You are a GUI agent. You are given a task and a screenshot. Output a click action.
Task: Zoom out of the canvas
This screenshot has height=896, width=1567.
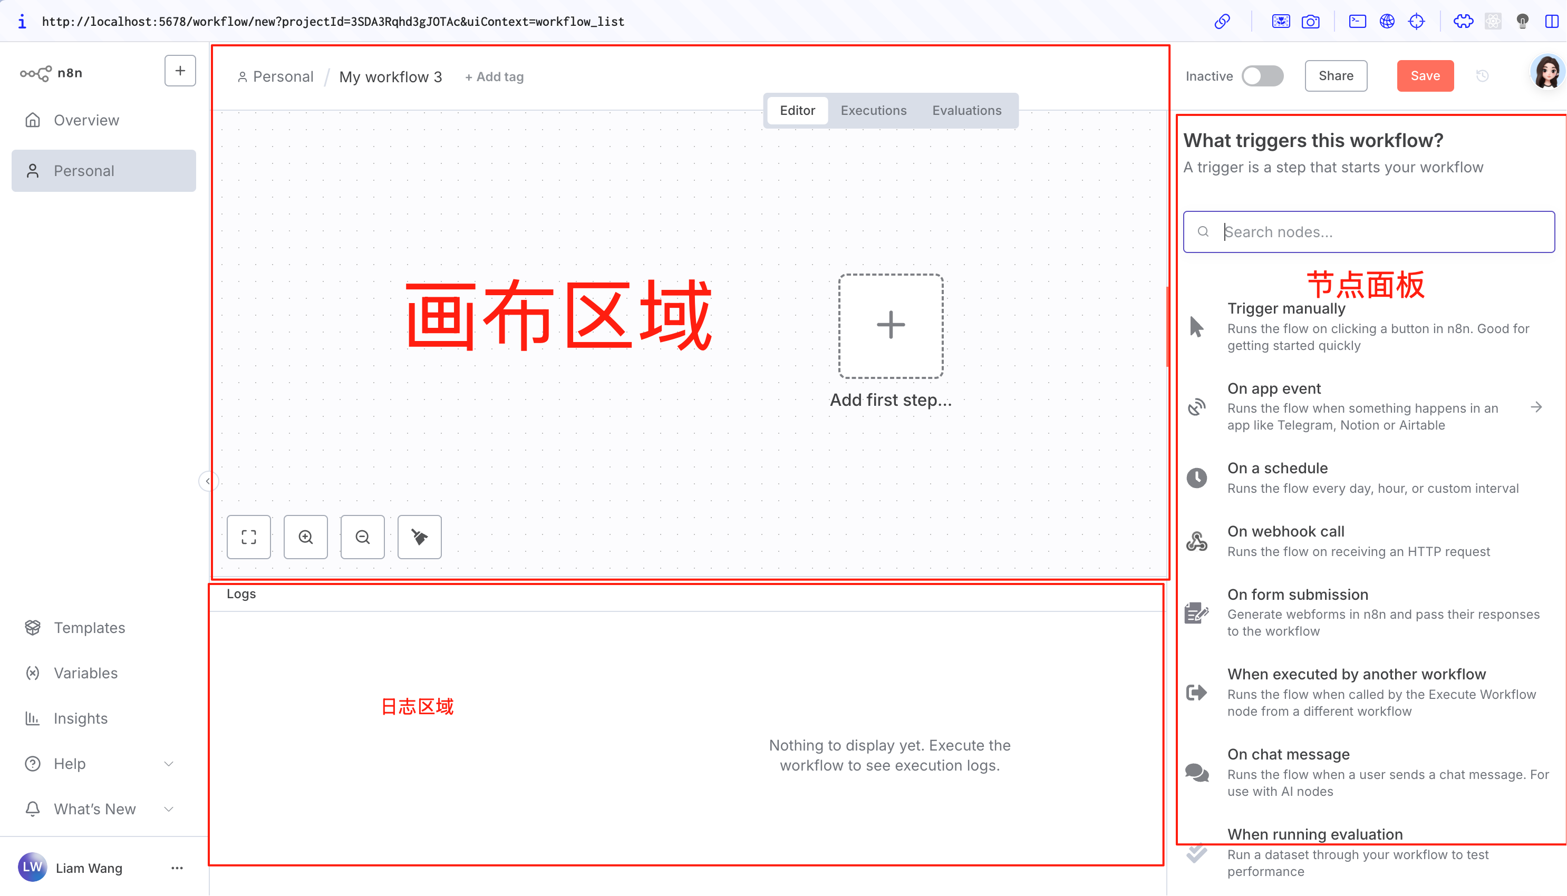tap(363, 537)
